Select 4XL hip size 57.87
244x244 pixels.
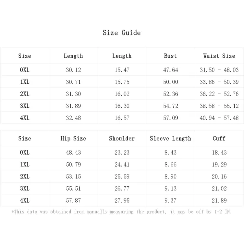pos(73,200)
